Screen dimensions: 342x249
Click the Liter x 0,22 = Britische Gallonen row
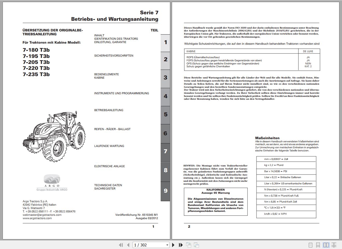click(286, 177)
